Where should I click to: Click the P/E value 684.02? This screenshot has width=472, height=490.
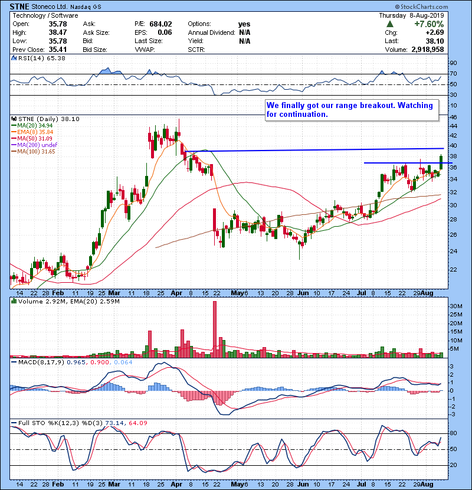pos(160,24)
